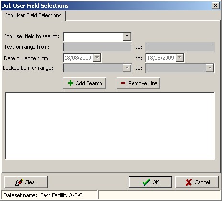Open the Lookup item from dropdown arrow

click(x=127, y=68)
